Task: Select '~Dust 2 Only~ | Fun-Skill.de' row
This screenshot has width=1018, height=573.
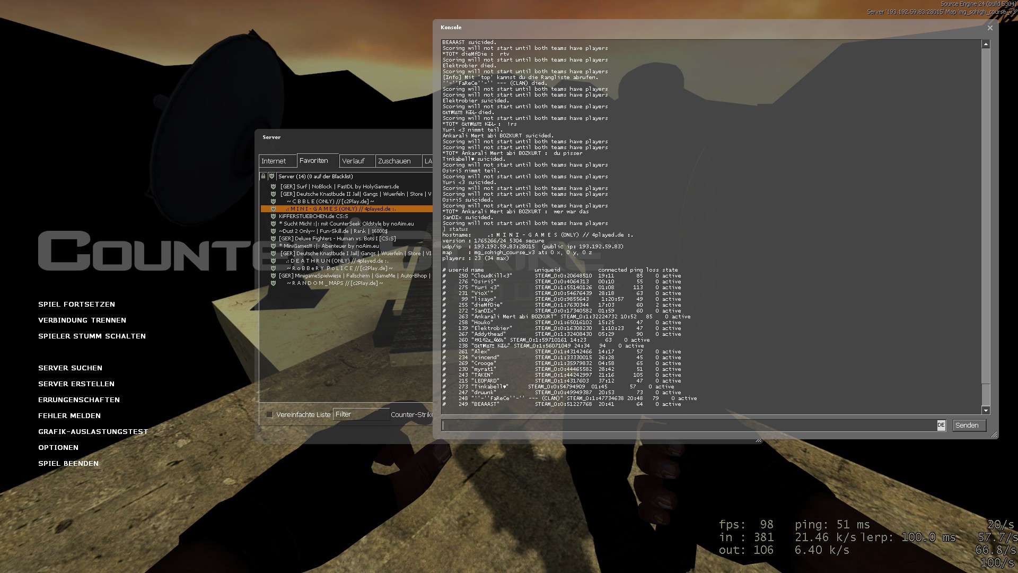Action: [x=347, y=231]
